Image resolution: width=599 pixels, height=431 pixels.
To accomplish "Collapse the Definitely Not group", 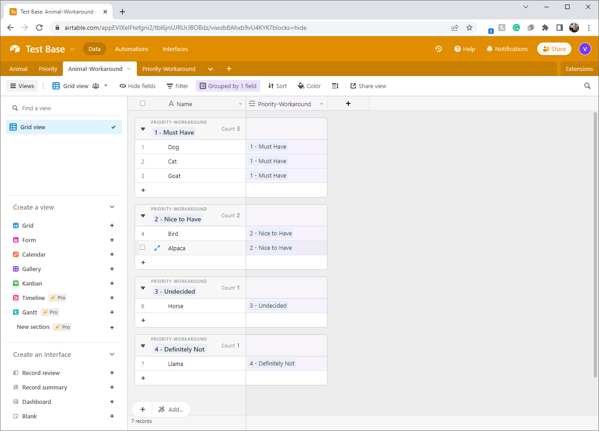I will tap(143, 346).
